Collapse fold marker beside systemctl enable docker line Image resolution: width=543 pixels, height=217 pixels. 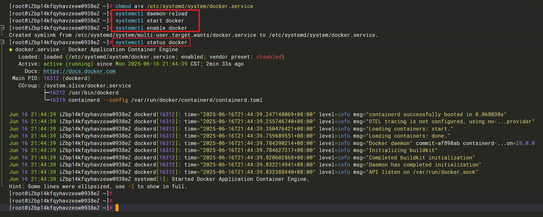(2, 28)
